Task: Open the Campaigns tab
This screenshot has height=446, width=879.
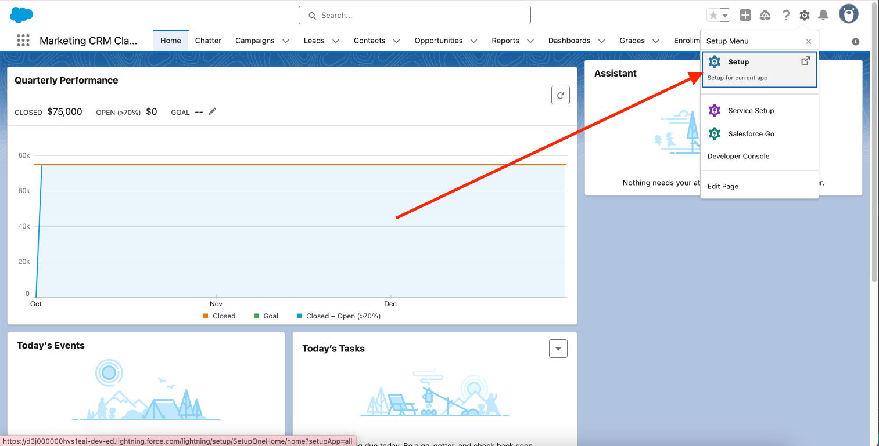Action: click(x=255, y=41)
